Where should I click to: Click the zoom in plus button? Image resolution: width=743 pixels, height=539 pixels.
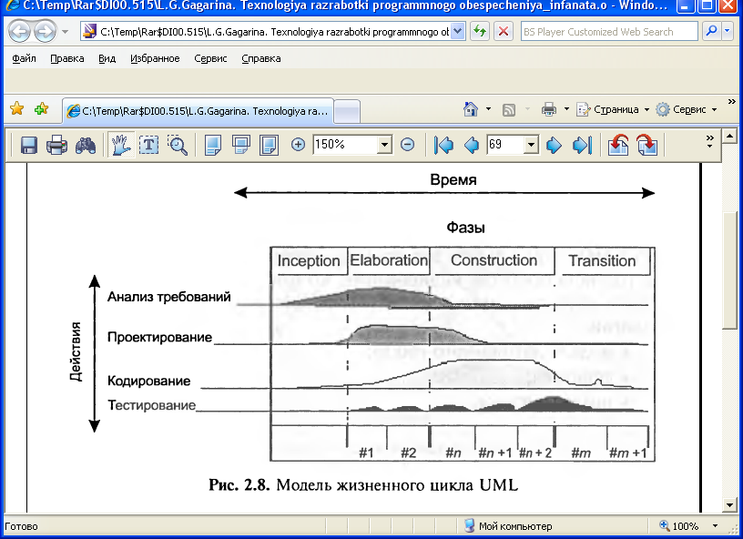298,145
